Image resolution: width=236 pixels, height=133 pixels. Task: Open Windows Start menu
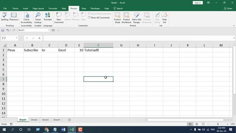click(x=4, y=130)
